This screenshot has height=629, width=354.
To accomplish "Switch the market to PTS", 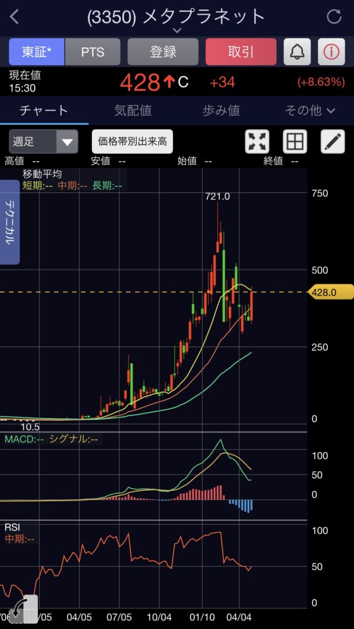I will point(93,52).
